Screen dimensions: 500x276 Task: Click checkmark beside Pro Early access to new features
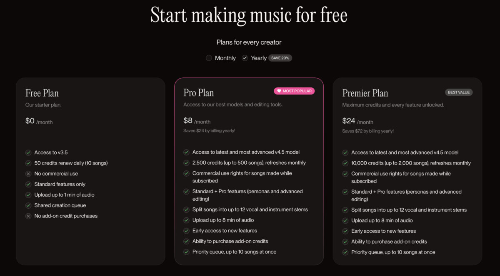click(186, 231)
